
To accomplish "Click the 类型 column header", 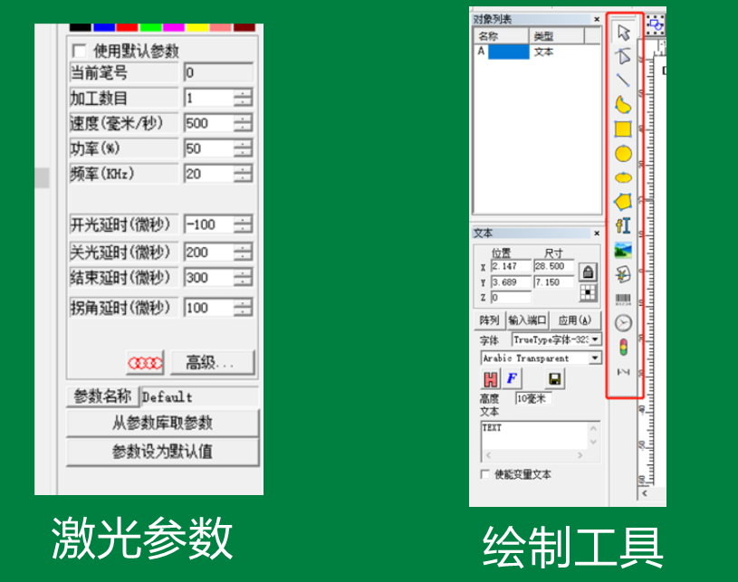I will (557, 36).
